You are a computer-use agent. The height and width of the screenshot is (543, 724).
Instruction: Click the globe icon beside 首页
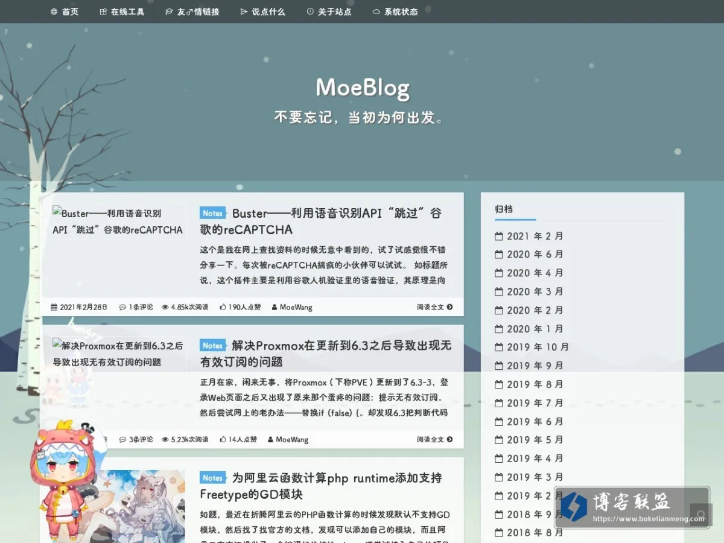tap(54, 11)
